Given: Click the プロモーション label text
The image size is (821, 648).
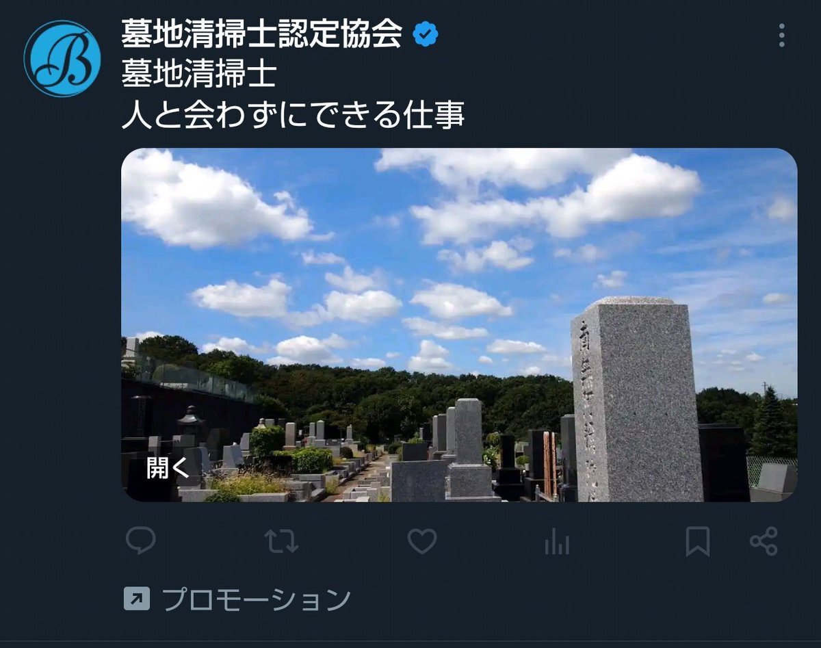Looking at the screenshot, I should [x=256, y=599].
